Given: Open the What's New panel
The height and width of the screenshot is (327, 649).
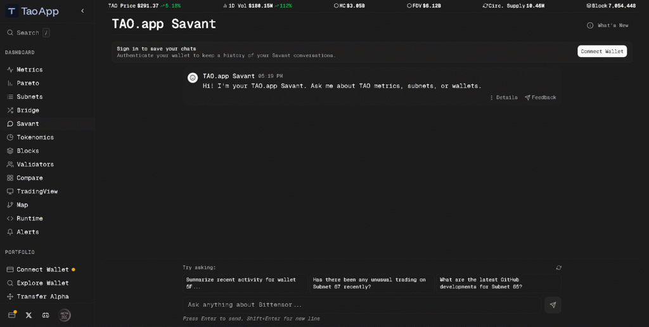Looking at the screenshot, I should [608, 25].
